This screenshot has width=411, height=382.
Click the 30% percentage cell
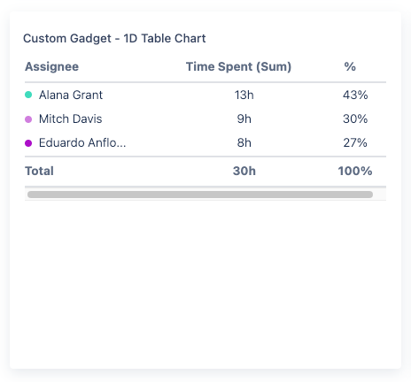tap(355, 118)
